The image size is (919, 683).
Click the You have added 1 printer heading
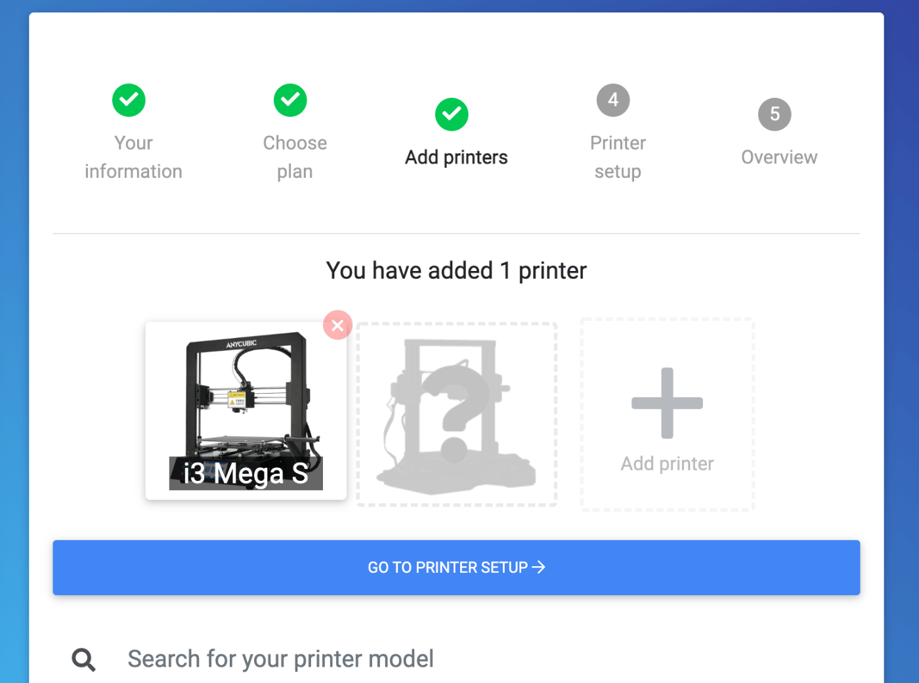(x=456, y=270)
